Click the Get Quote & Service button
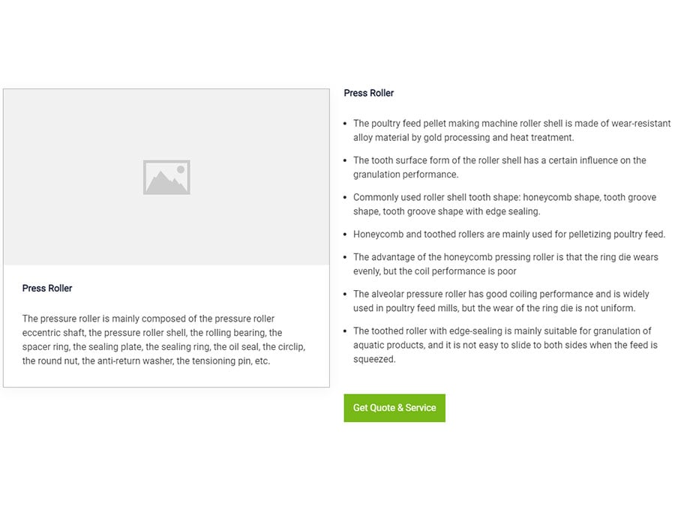The width and height of the screenshot is (675, 506). tap(394, 408)
